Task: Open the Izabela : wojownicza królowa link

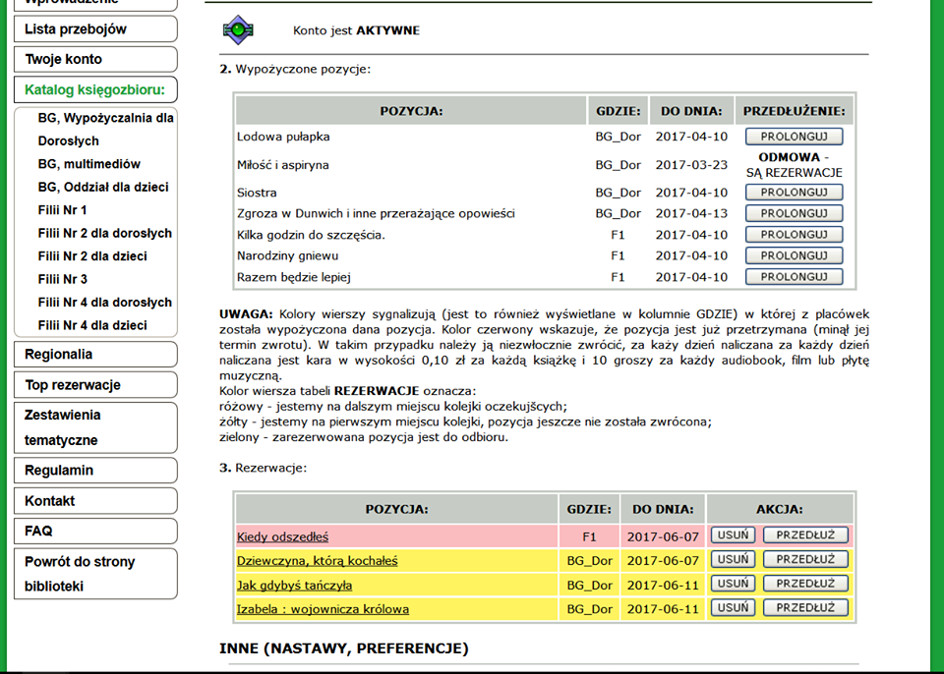Action: (323, 609)
